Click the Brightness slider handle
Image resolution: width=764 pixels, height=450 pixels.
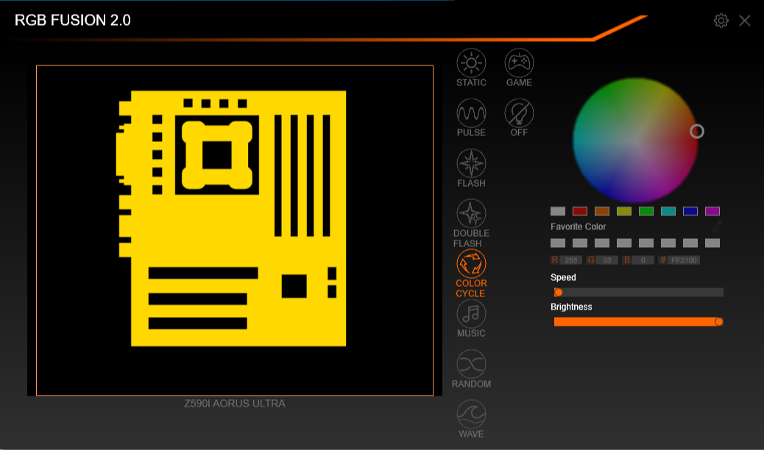718,321
